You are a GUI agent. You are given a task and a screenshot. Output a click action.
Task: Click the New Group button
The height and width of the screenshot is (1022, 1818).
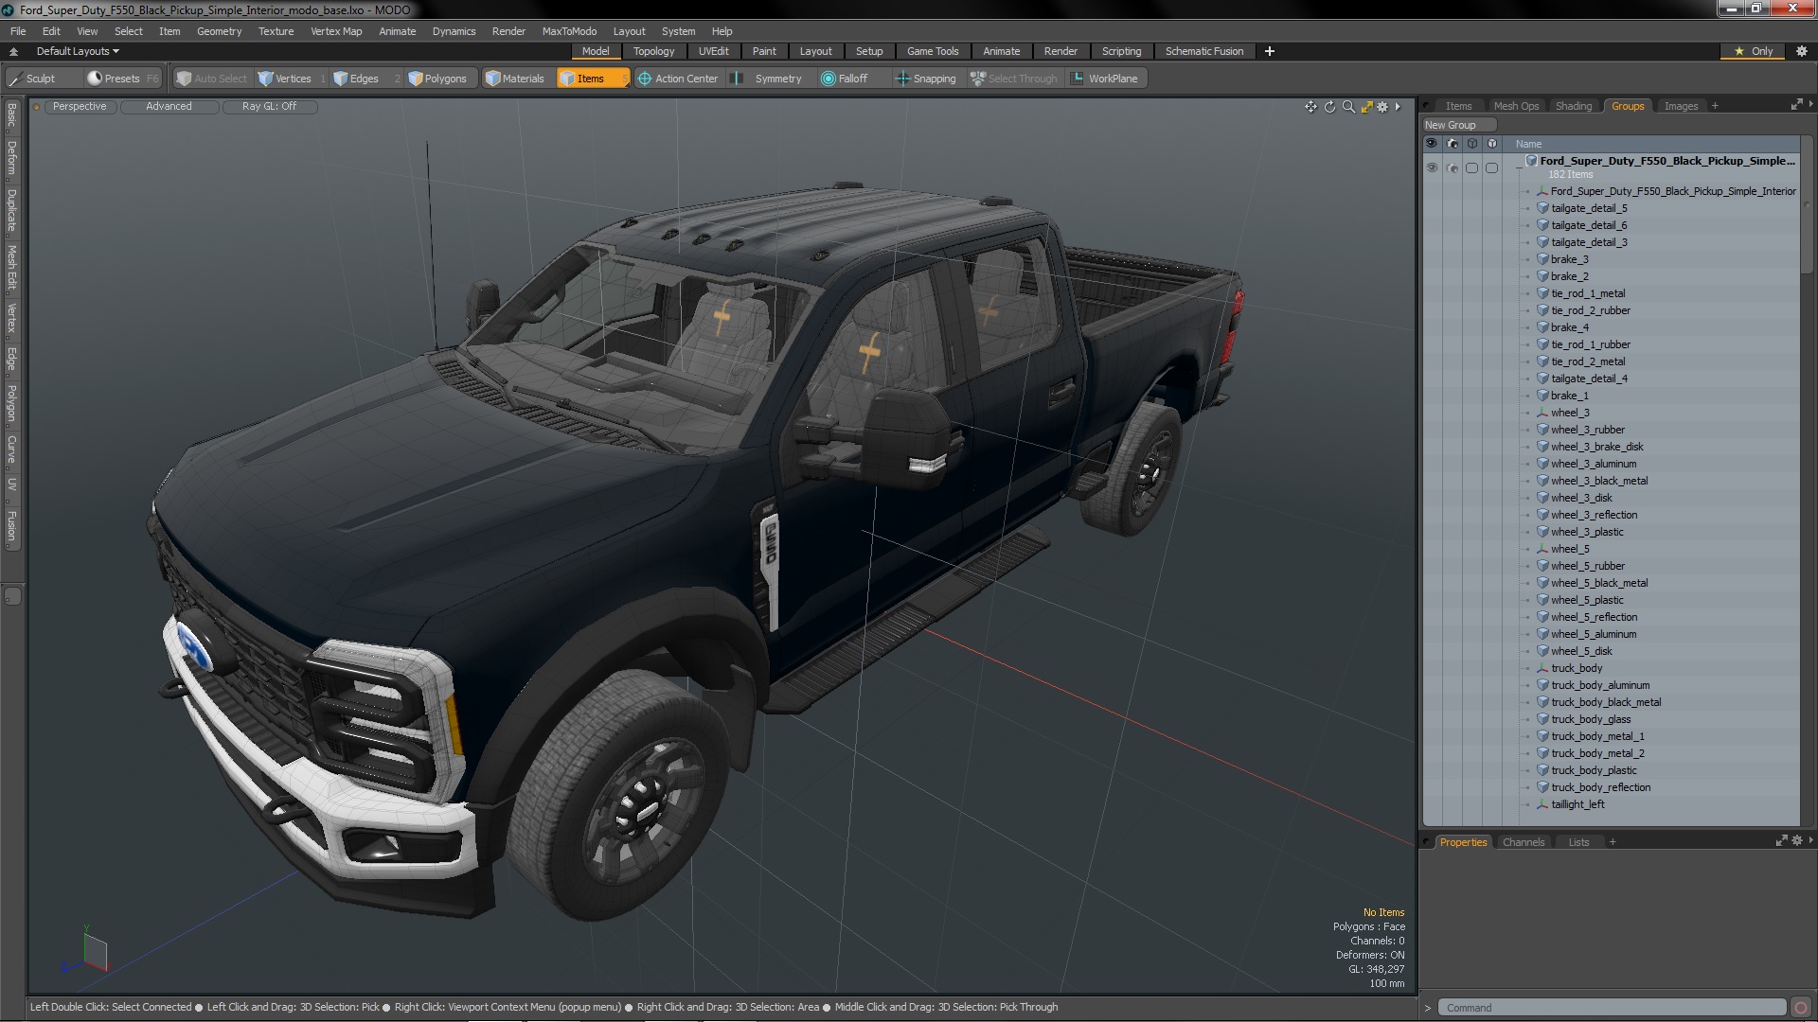click(1458, 125)
